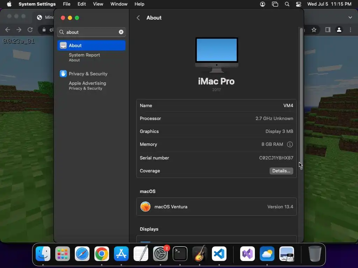Open the App Store dock icon
The image size is (358, 268).
point(121,254)
